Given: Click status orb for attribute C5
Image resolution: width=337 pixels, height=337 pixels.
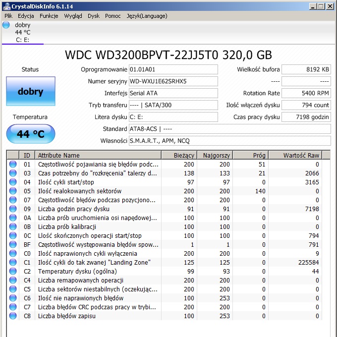Looking at the screenshot, I should [x=13, y=289].
